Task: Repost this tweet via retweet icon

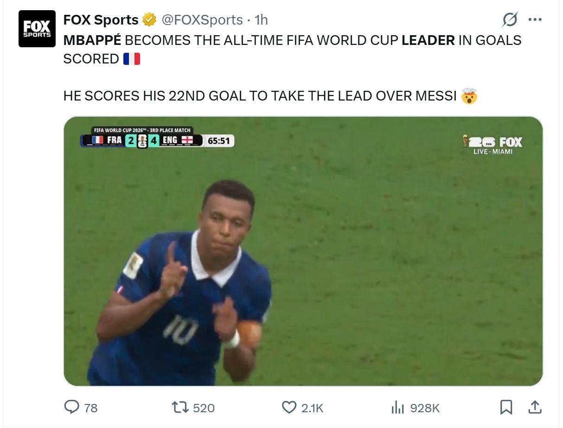Action: (x=179, y=408)
